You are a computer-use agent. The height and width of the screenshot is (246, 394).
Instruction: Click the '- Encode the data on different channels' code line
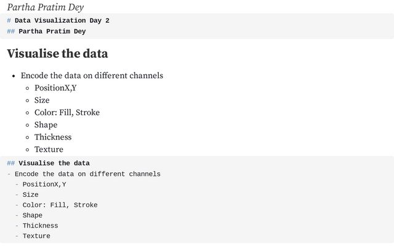click(84, 174)
